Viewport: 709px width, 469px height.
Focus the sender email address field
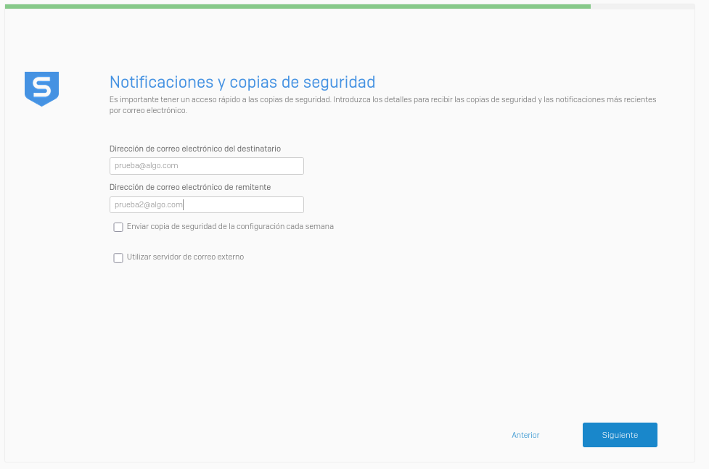(x=206, y=204)
